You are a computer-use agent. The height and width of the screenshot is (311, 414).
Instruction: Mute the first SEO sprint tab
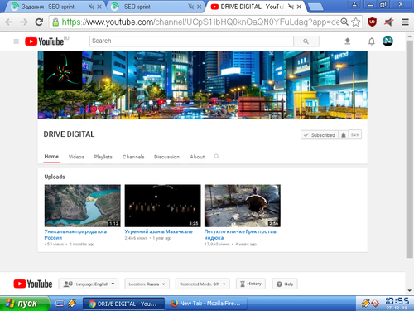(x=91, y=7)
